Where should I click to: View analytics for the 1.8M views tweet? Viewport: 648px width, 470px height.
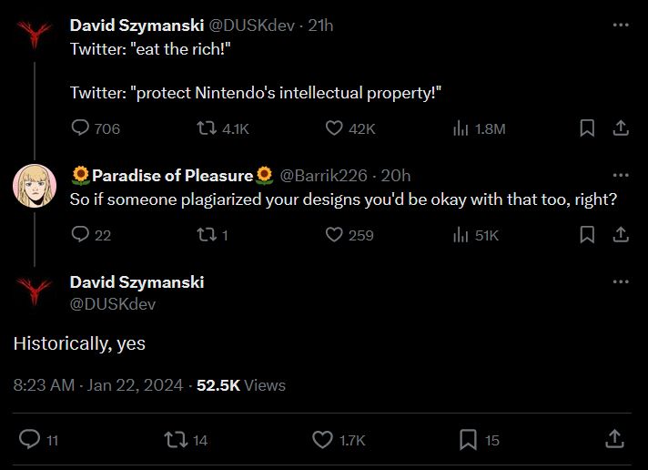pos(461,128)
